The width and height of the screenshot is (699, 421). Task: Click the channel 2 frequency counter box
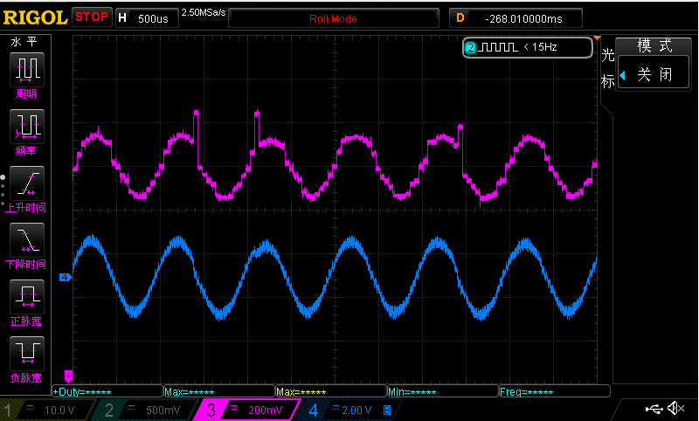pyautogui.click(x=528, y=47)
